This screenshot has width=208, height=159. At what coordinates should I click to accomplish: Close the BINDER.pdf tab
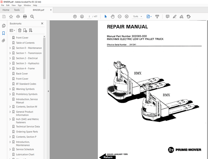coord(51,10)
